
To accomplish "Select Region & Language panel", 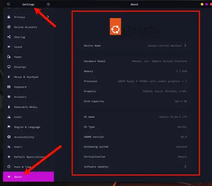I will tap(28, 127).
